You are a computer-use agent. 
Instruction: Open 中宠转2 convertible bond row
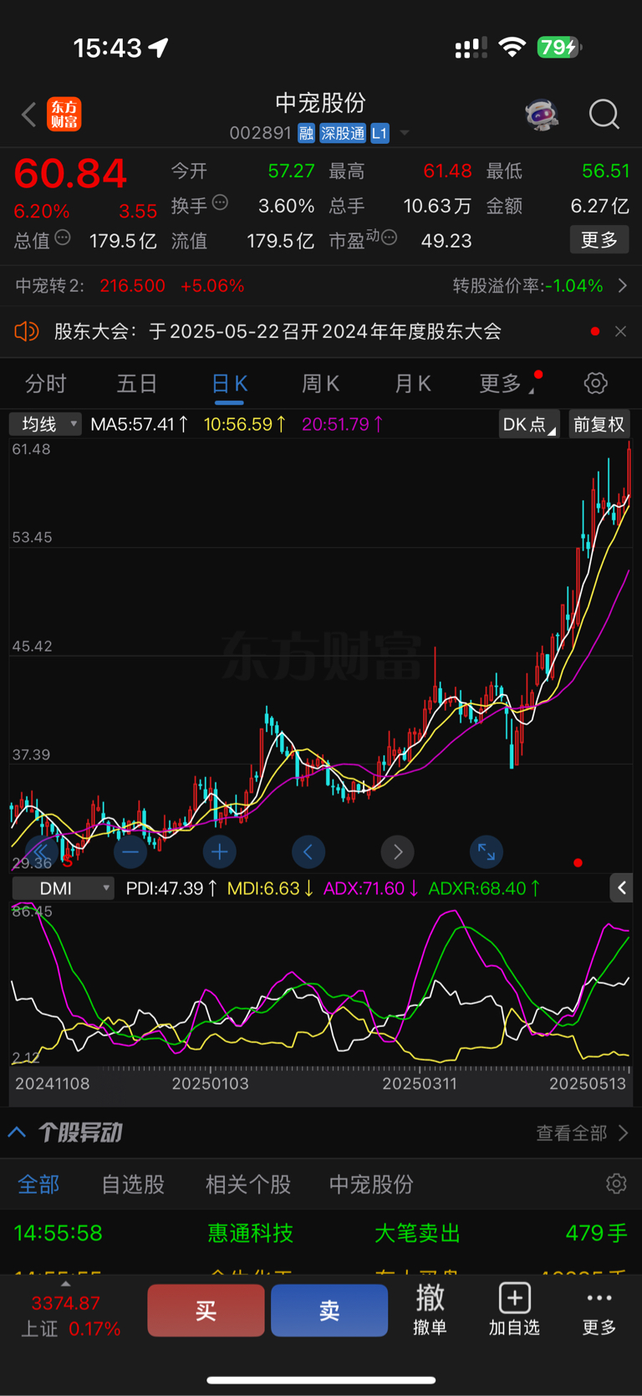point(321,286)
